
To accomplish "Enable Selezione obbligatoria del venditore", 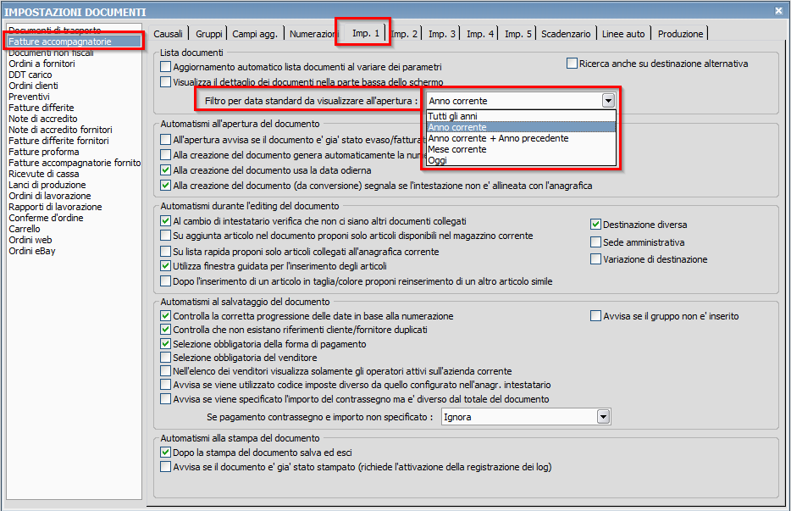I will coord(165,358).
